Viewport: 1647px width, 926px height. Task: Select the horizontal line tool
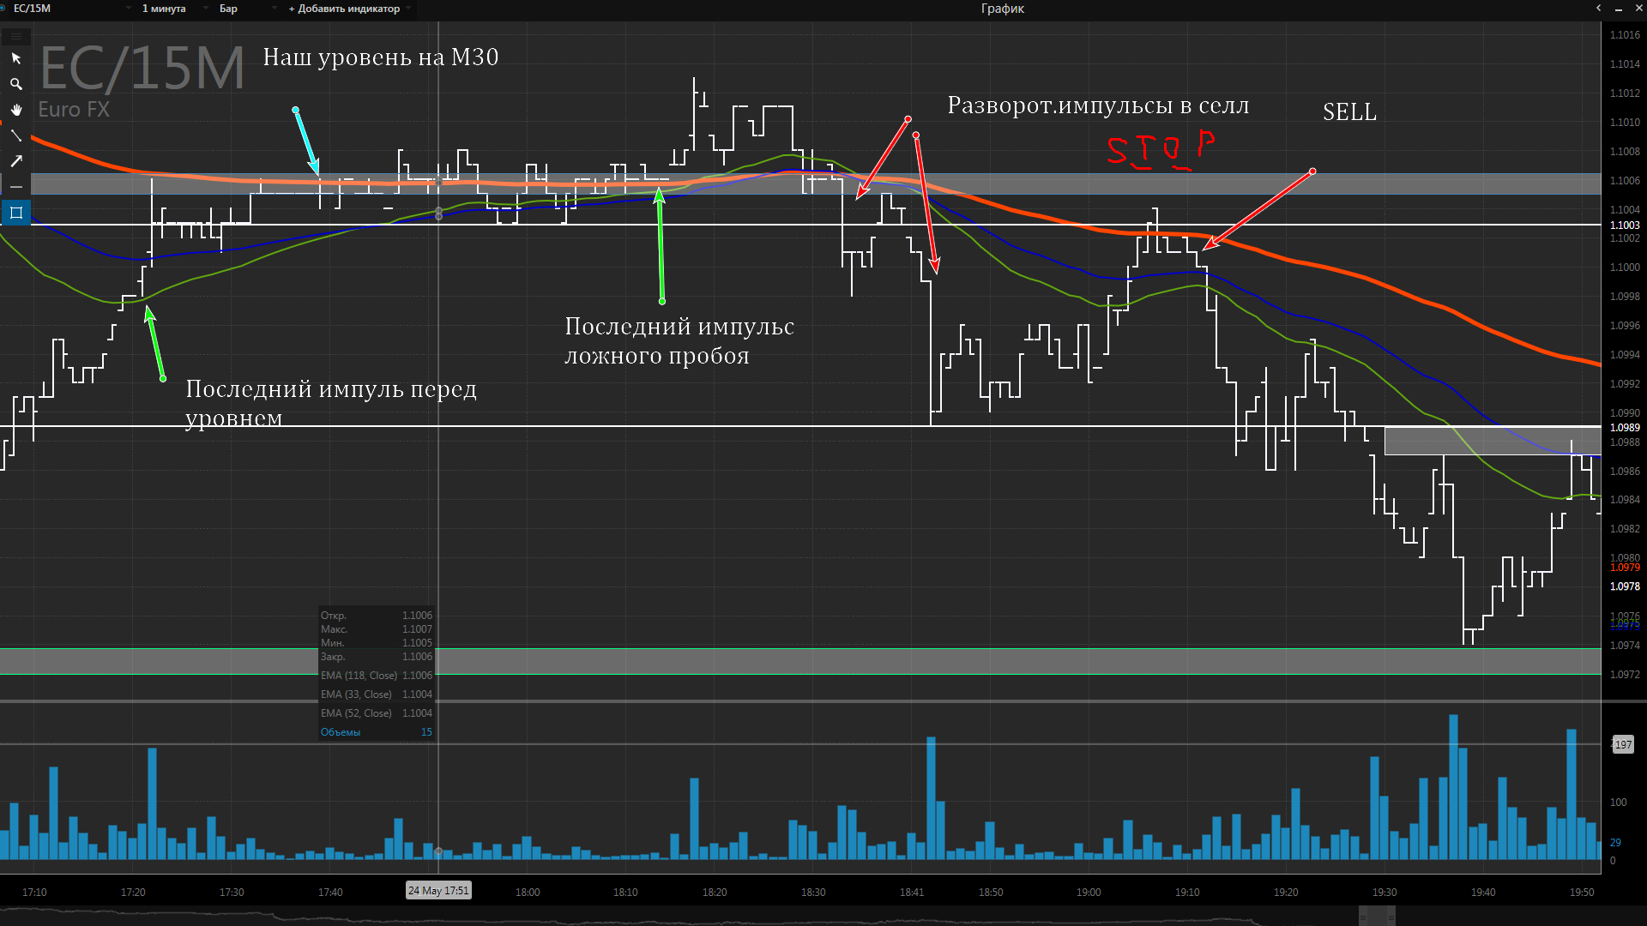click(x=15, y=187)
